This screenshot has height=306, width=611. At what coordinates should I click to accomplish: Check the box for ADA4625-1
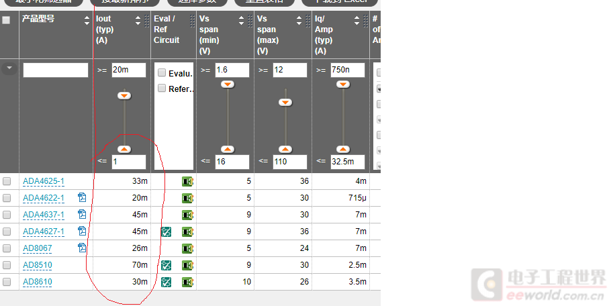click(x=7, y=181)
